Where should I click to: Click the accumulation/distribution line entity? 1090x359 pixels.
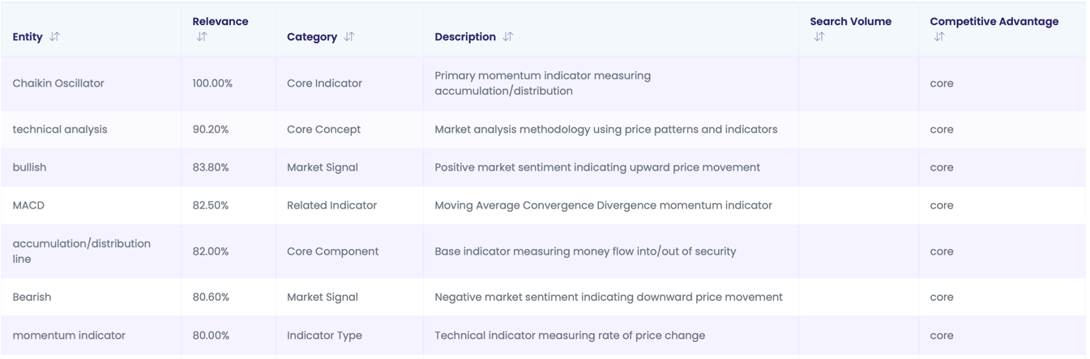coord(81,251)
